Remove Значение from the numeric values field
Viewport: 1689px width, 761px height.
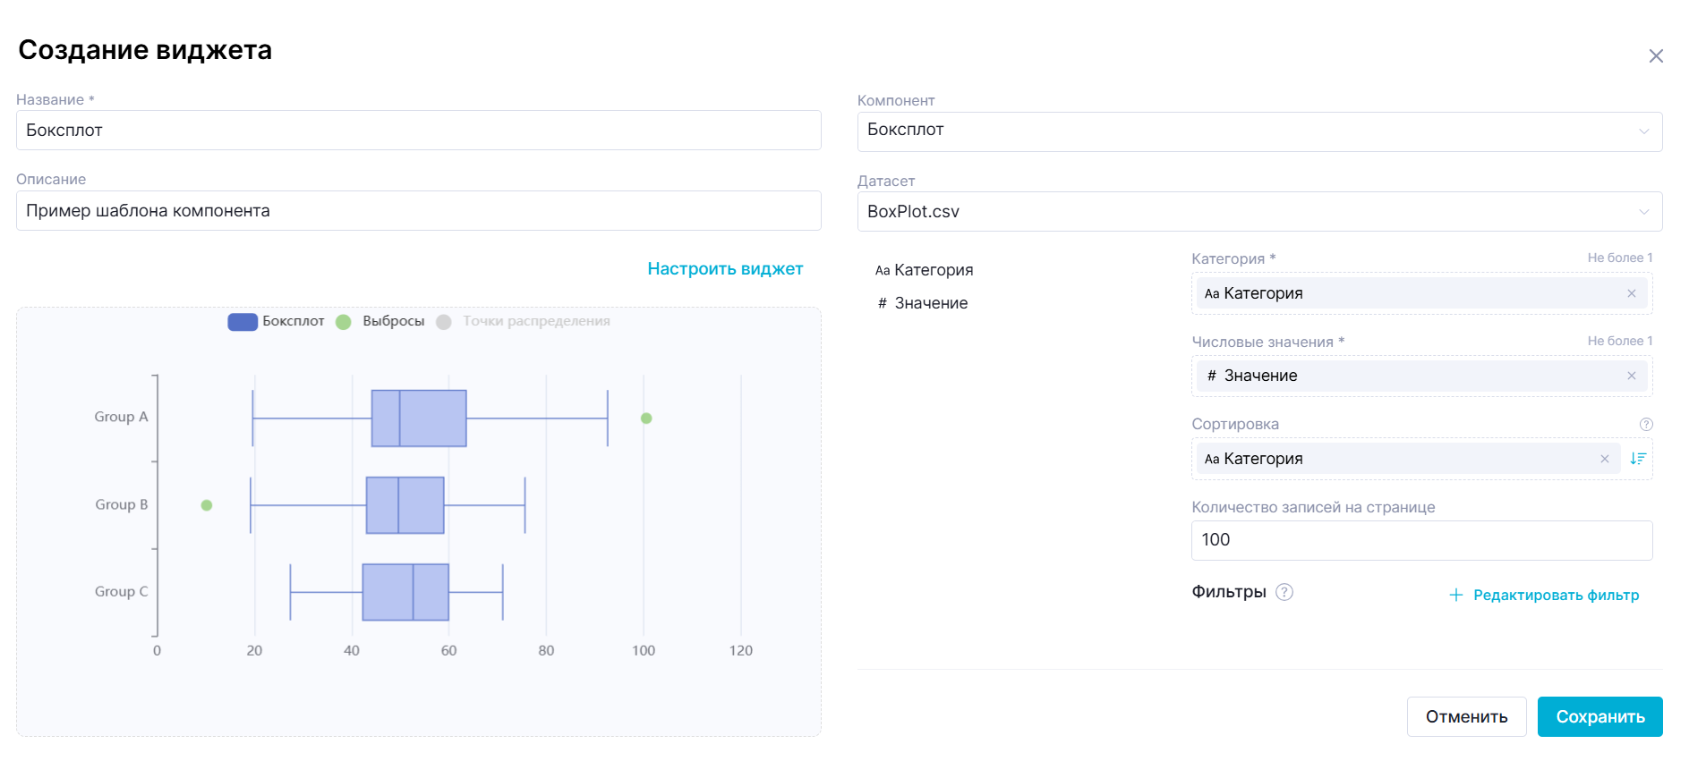click(1631, 376)
